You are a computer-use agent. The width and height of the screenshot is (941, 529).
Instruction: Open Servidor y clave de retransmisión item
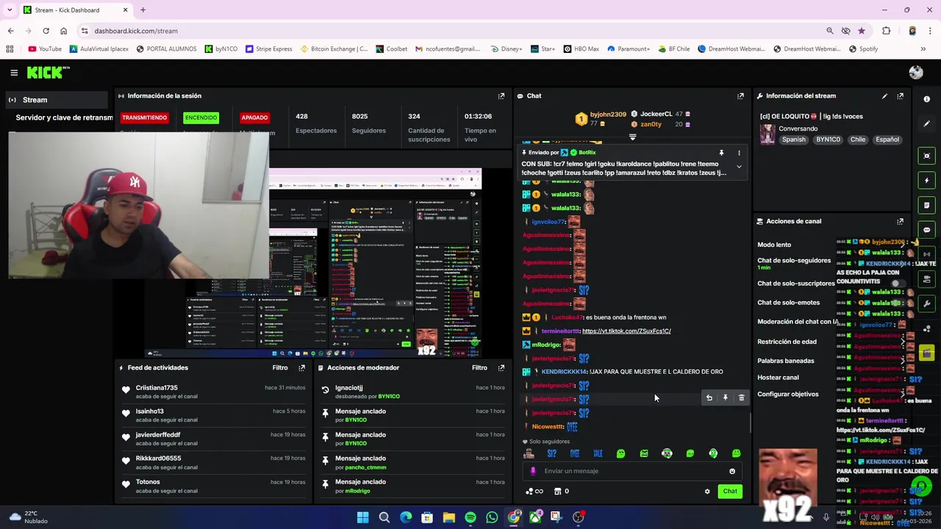(65, 118)
